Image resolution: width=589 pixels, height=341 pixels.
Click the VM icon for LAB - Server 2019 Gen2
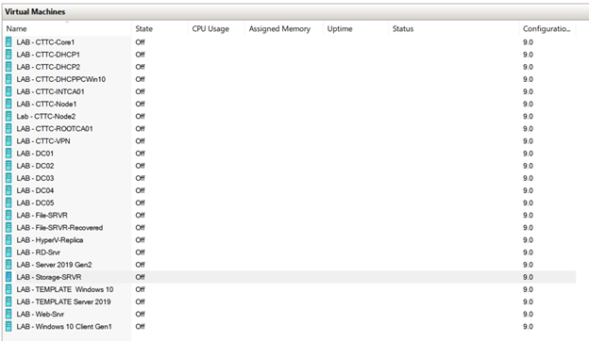click(x=8, y=265)
